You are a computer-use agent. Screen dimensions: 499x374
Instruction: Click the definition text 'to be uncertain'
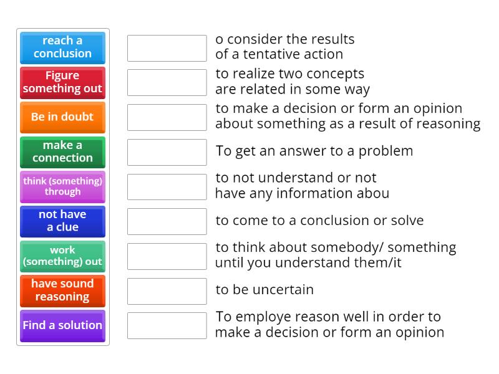pyautogui.click(x=264, y=290)
